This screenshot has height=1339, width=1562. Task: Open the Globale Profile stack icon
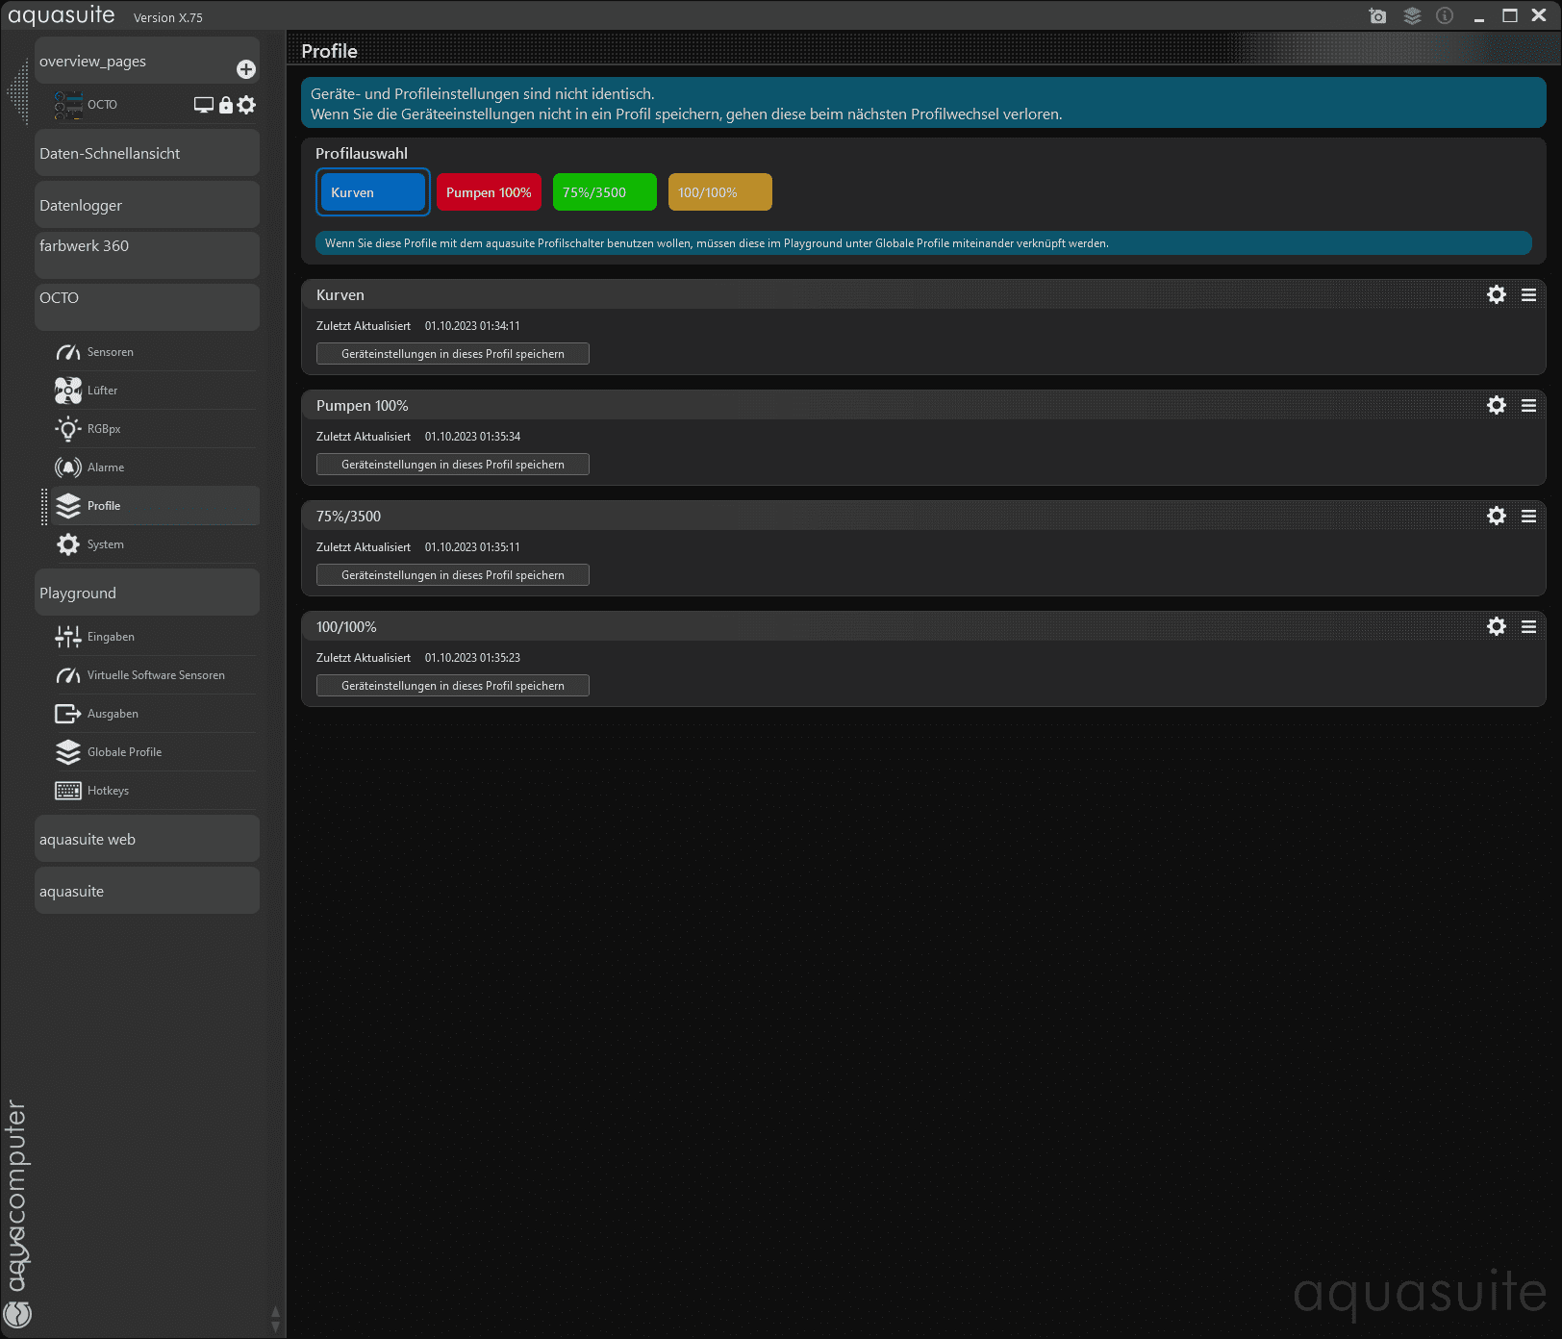click(x=68, y=752)
